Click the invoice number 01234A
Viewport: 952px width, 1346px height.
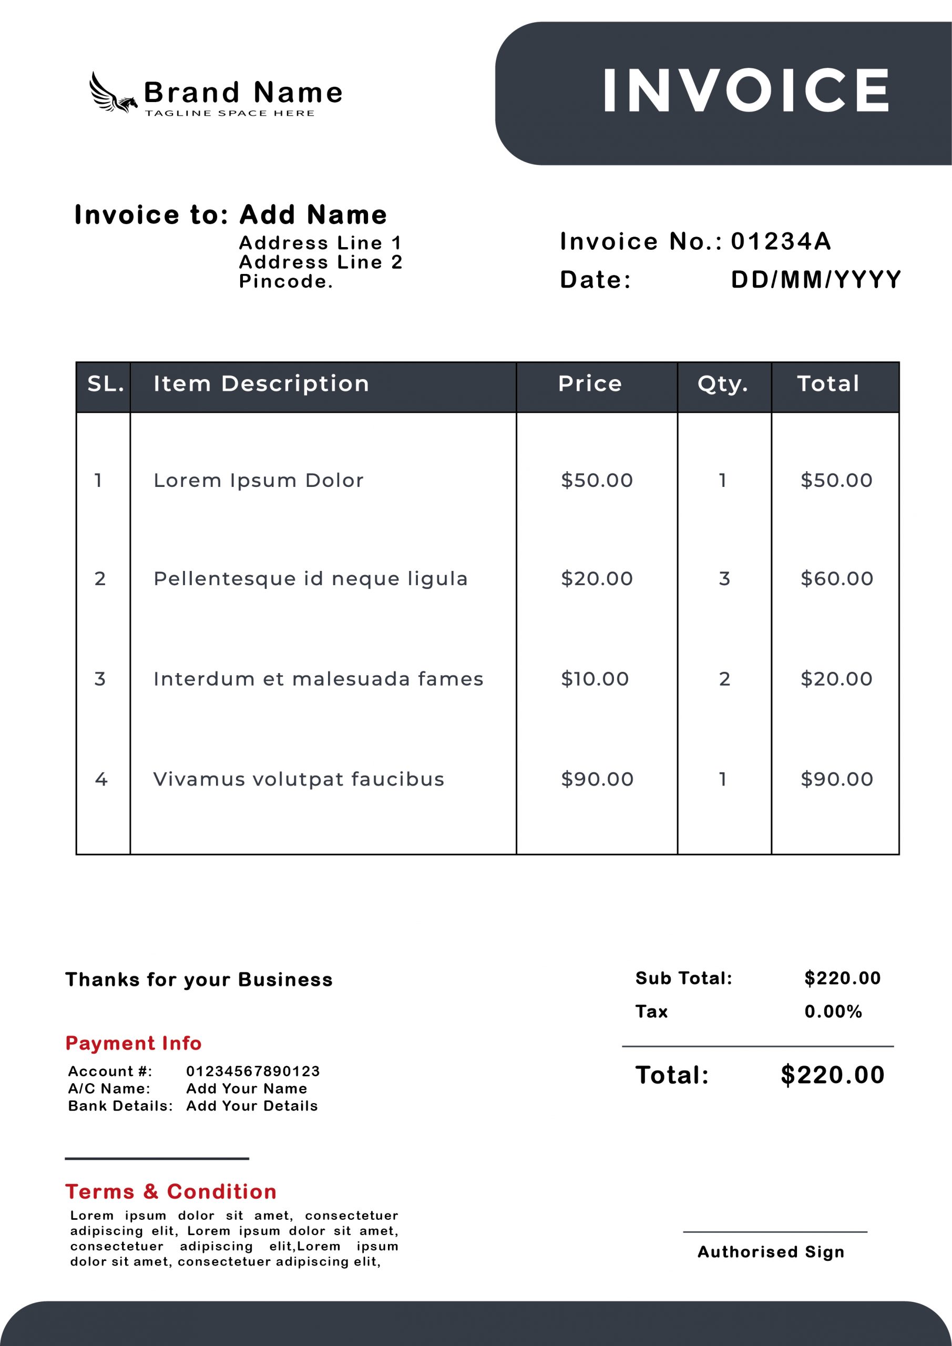pyautogui.click(x=781, y=241)
